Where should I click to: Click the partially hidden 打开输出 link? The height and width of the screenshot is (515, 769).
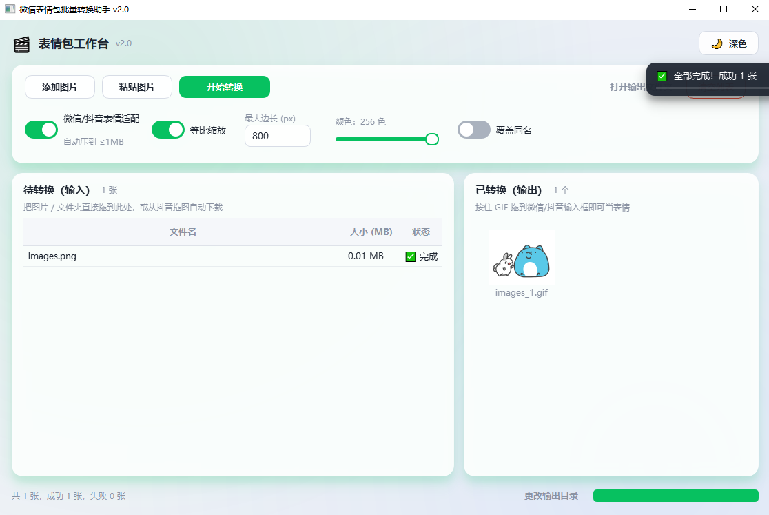(628, 87)
